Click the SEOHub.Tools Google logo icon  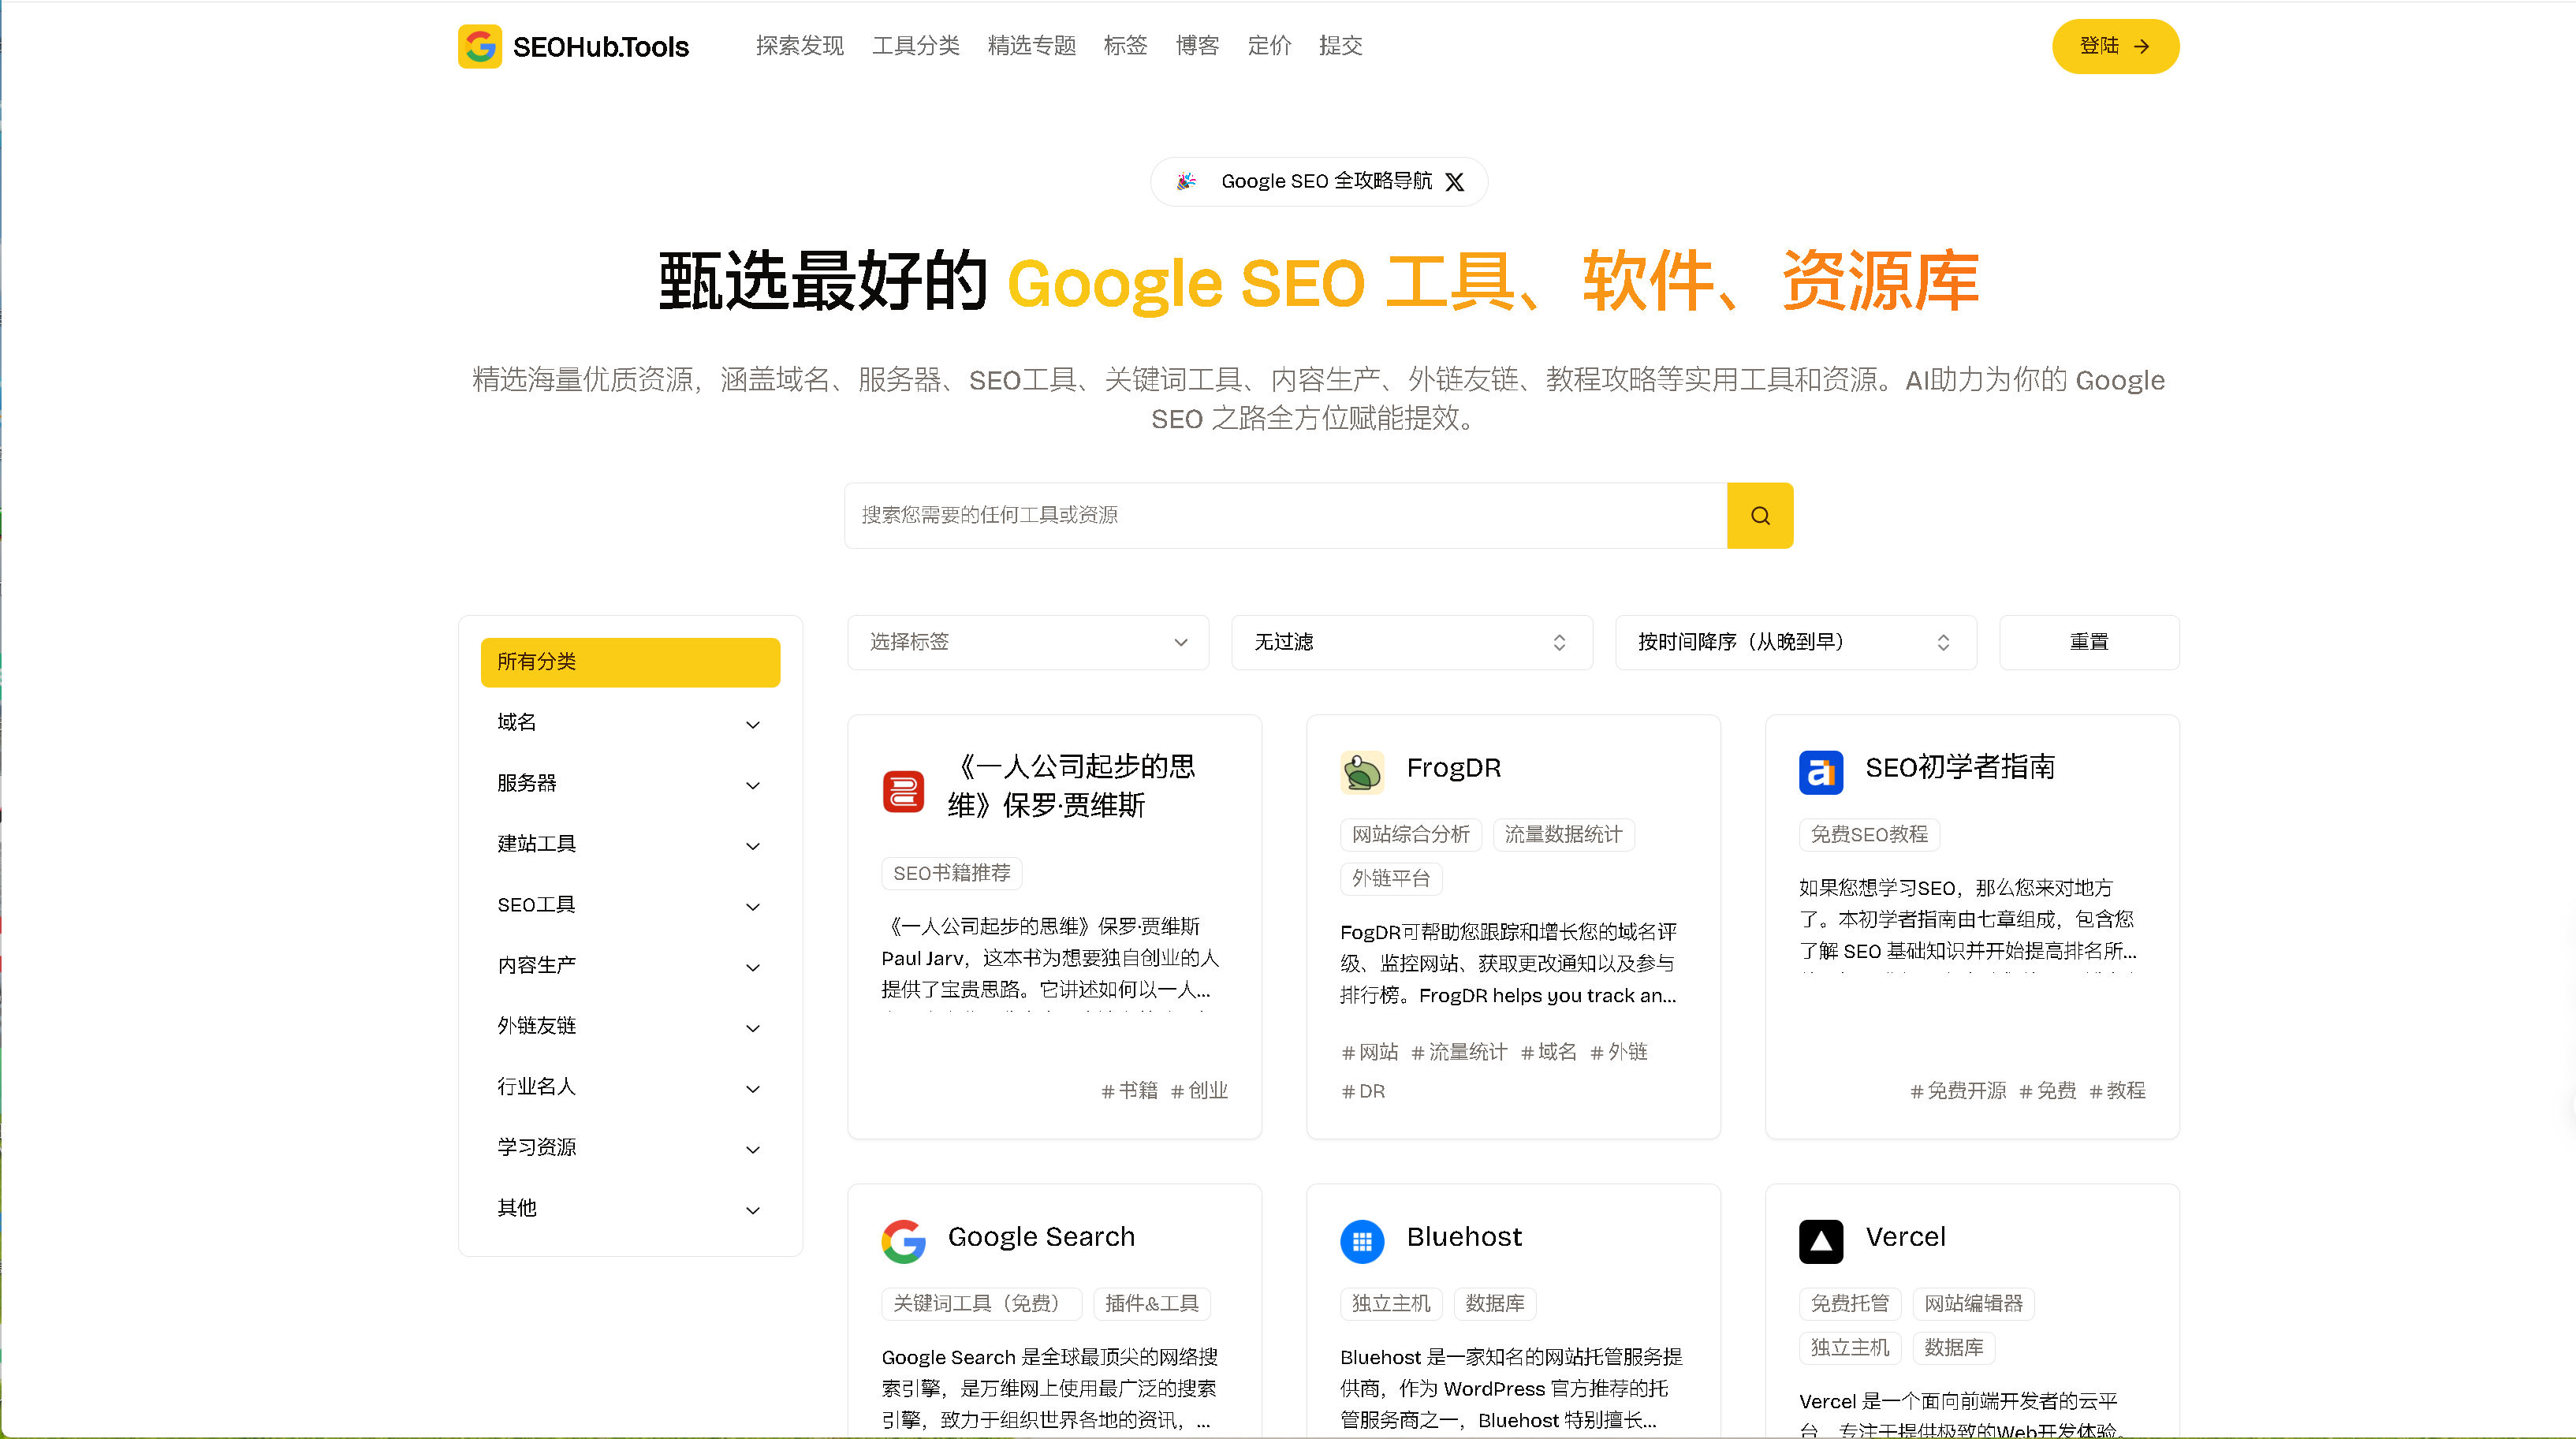480,46
